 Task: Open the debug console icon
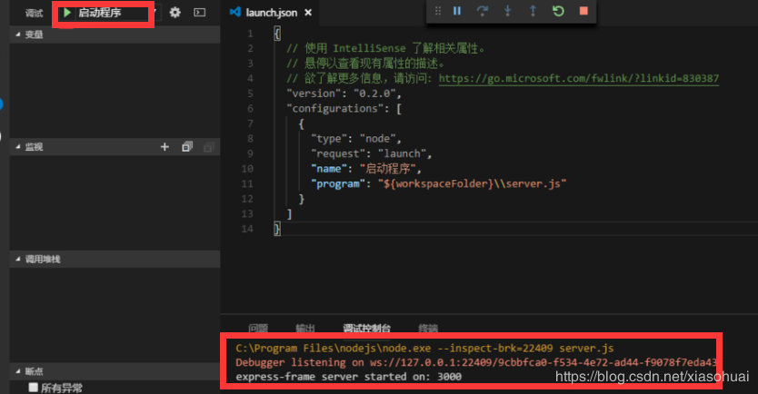(x=200, y=13)
